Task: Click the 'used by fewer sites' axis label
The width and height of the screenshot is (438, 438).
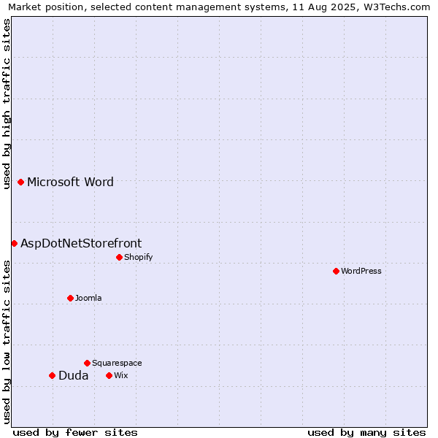Action: coord(75,433)
